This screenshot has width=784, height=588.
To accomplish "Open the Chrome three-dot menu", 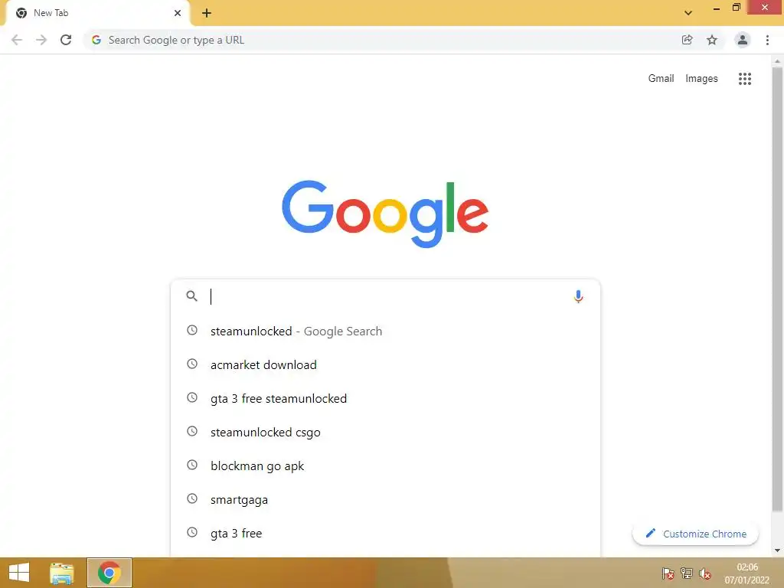I will point(767,40).
